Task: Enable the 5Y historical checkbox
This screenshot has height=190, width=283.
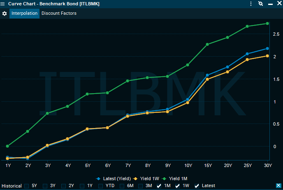Action: pos(27,186)
